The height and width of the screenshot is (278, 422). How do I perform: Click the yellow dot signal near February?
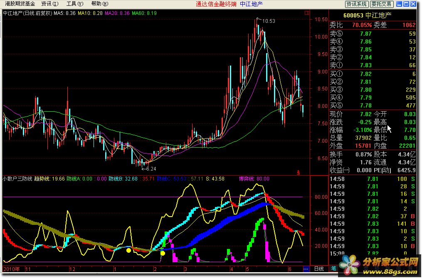163,253
